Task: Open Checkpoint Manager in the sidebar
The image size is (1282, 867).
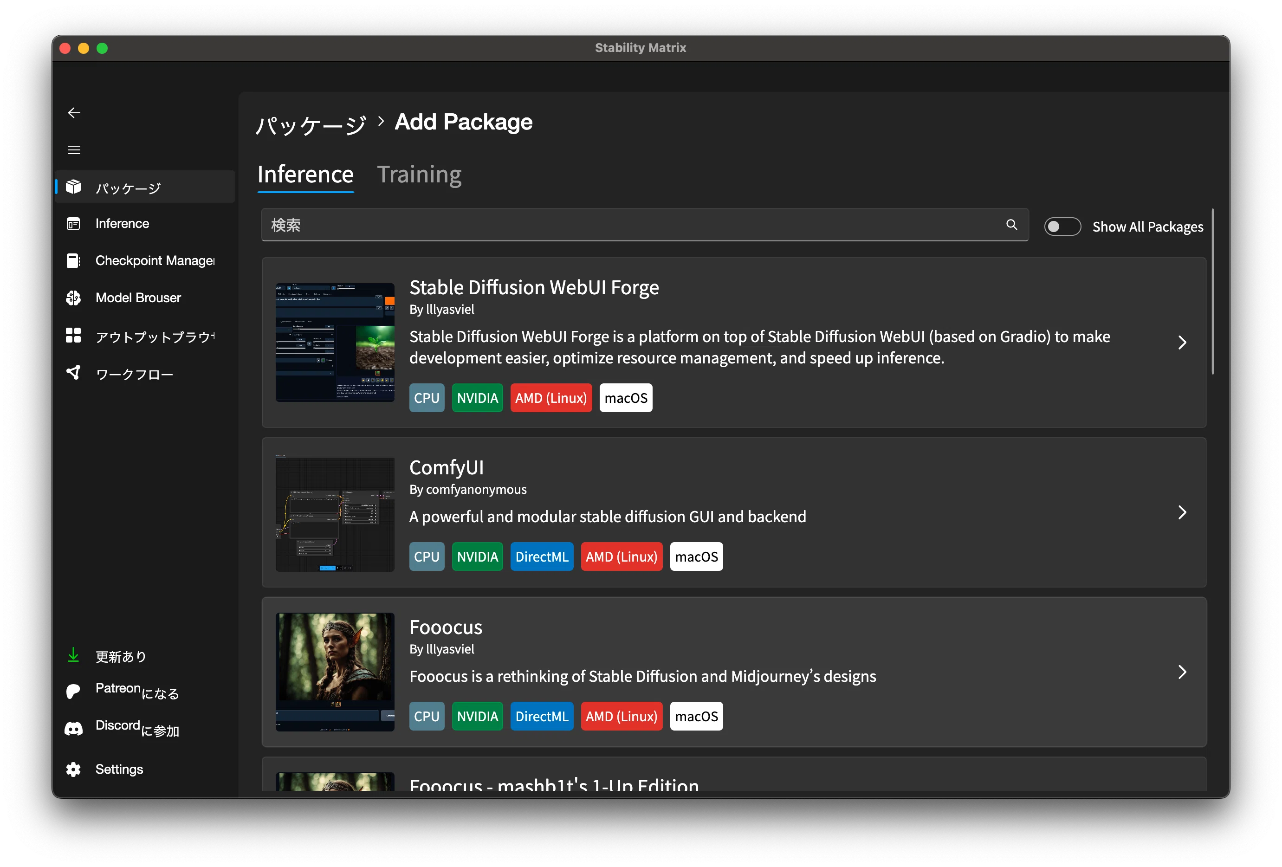Action: coord(145,260)
